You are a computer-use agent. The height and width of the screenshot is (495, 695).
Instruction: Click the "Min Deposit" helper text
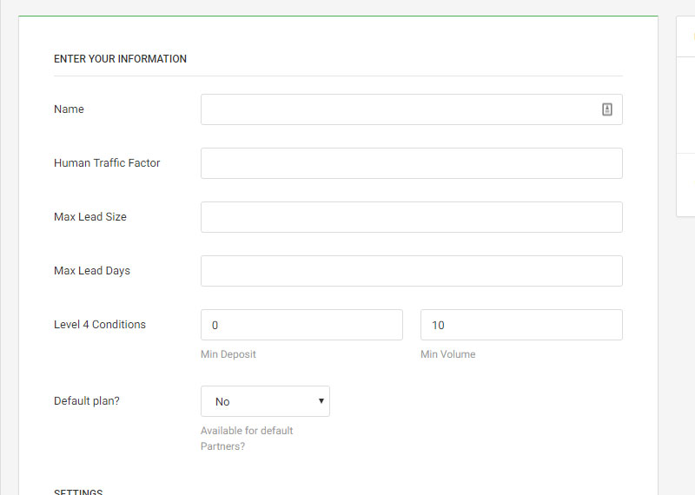click(x=228, y=354)
